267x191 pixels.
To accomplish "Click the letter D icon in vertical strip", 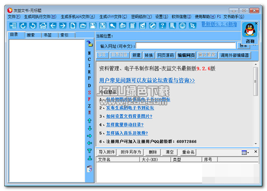I will point(89,86).
